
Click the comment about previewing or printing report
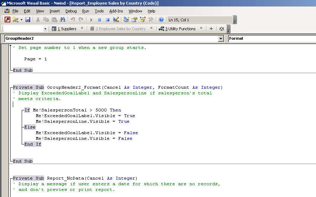coord(64,190)
